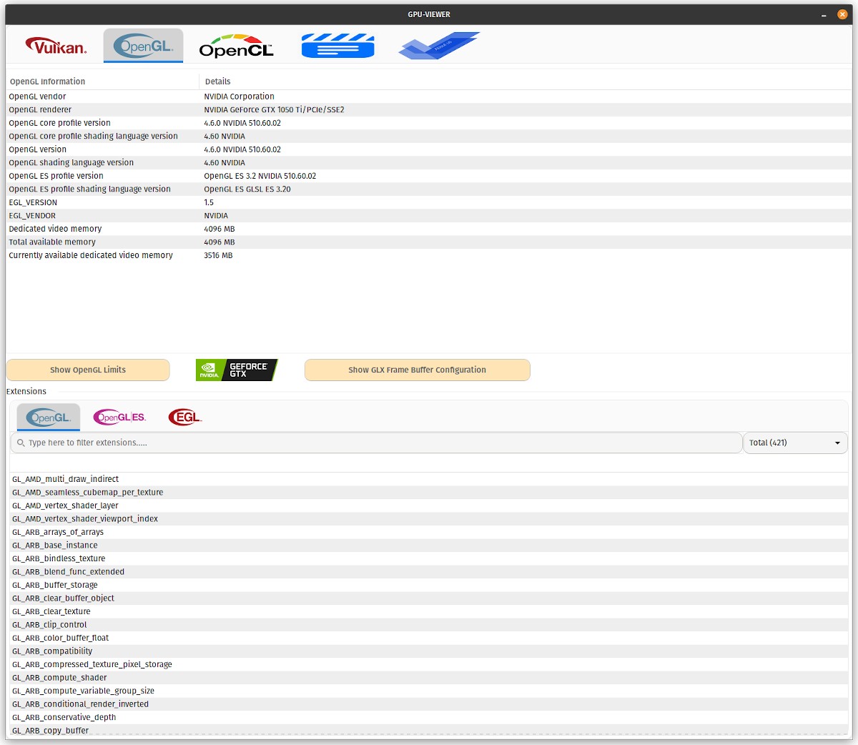This screenshot has height=745, width=858.
Task: Select GL_ARB_compressed_texture_pixel_storage extension
Action: pyautogui.click(x=429, y=664)
